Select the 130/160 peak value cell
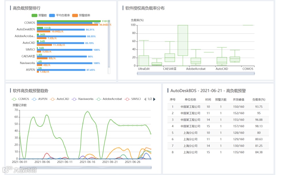281x175 pixels. click(239, 146)
